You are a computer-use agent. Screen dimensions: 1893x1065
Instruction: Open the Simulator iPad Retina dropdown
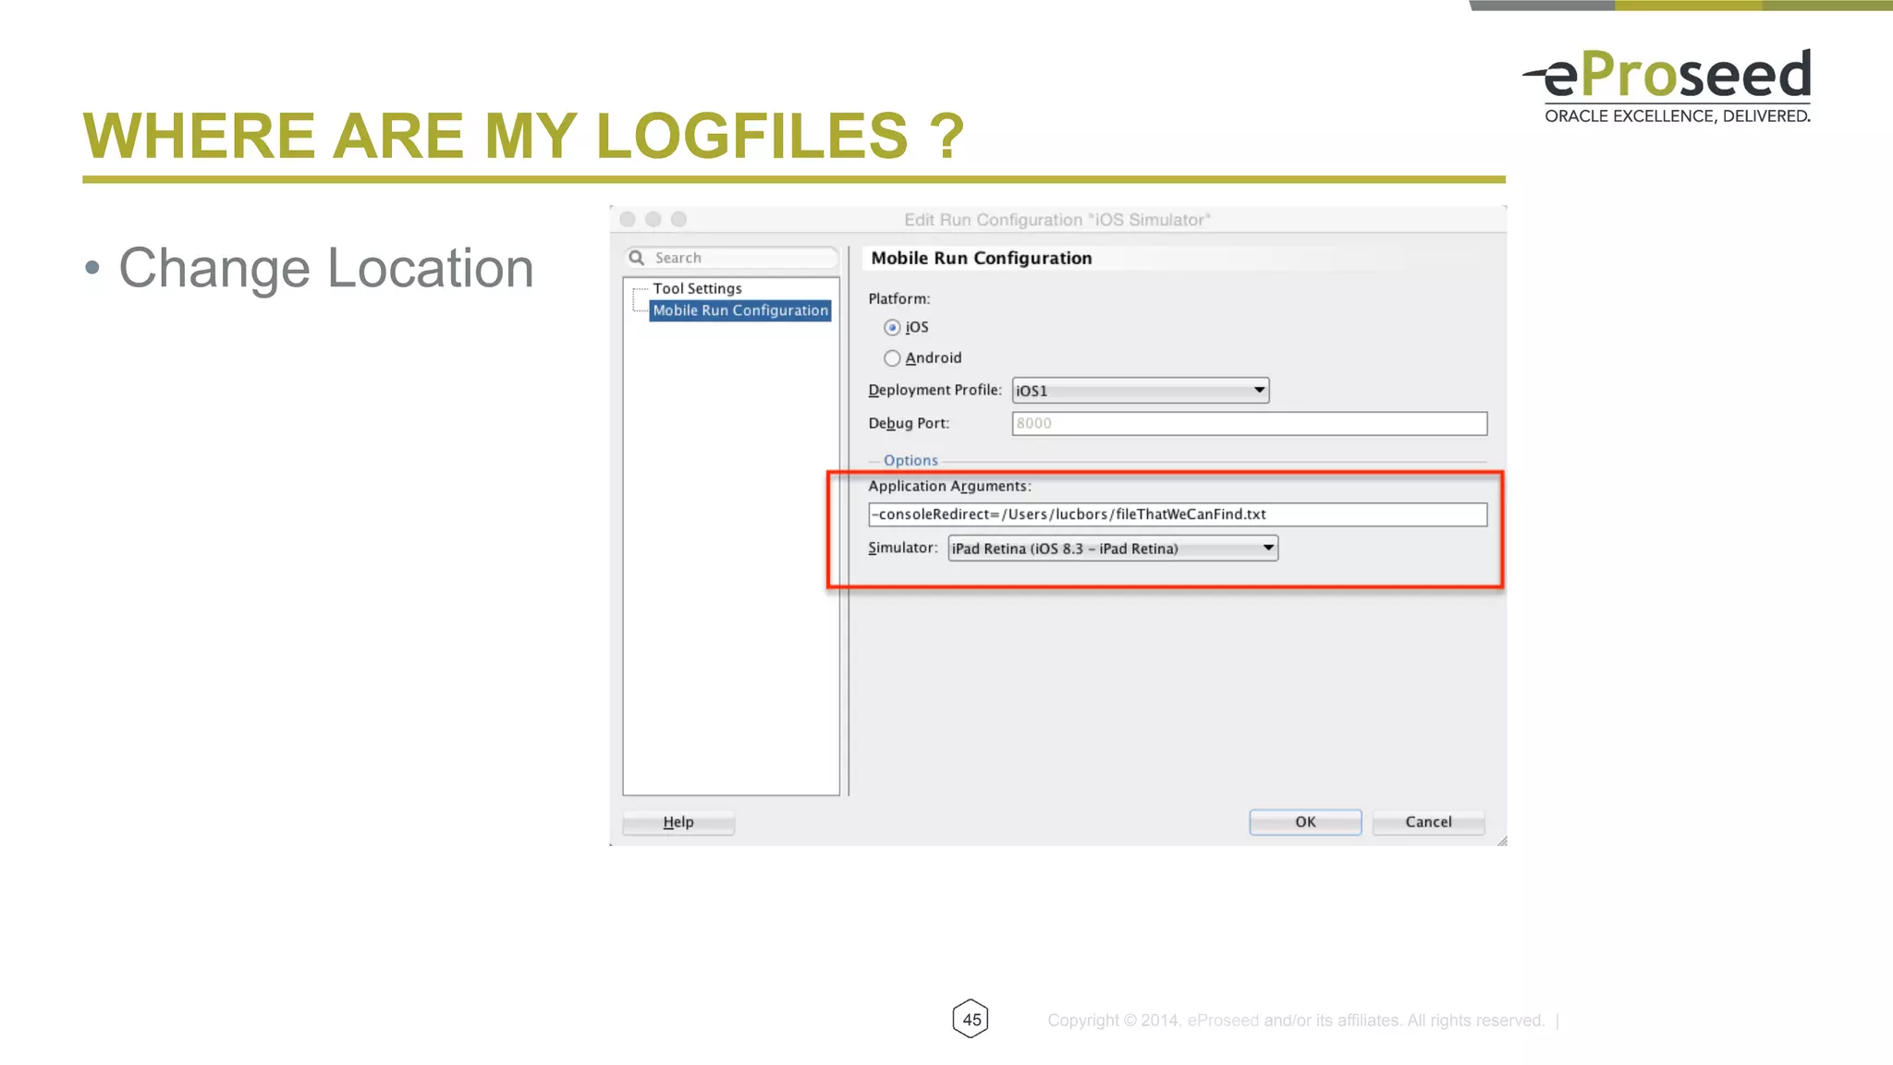[1113, 549]
